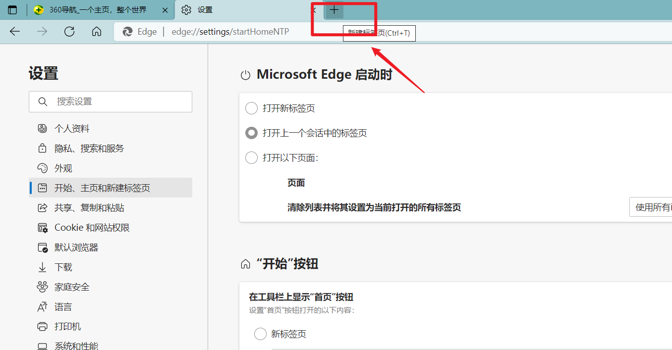Click the Back navigation arrow
This screenshot has height=350, width=672.
[x=15, y=31]
